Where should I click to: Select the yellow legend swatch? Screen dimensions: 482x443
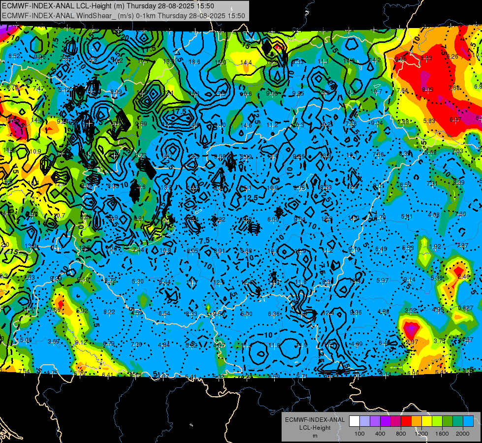[x=427, y=421]
